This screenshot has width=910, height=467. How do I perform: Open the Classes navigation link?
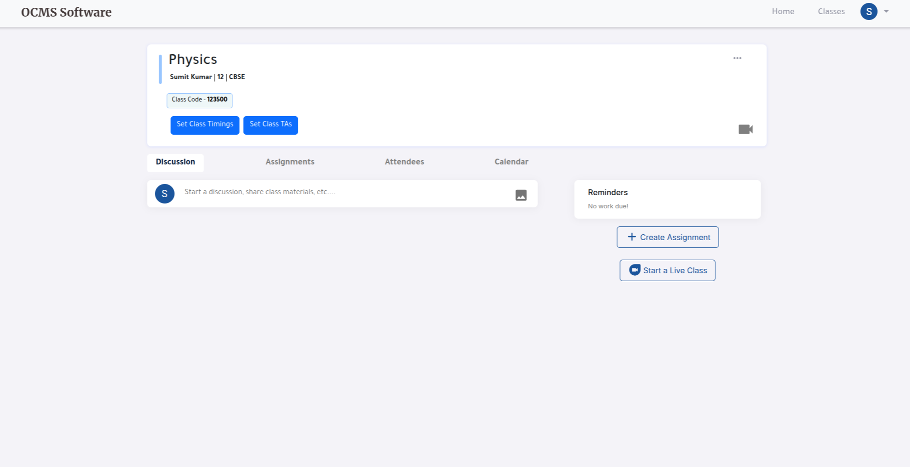[x=831, y=12]
